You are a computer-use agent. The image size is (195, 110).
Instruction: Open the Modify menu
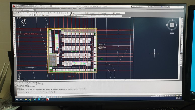pos(59,8)
